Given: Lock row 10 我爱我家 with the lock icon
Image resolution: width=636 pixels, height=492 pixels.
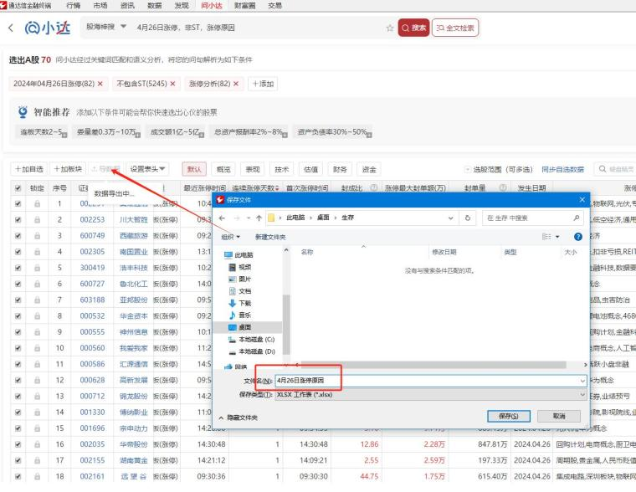Looking at the screenshot, I should 38,348.
